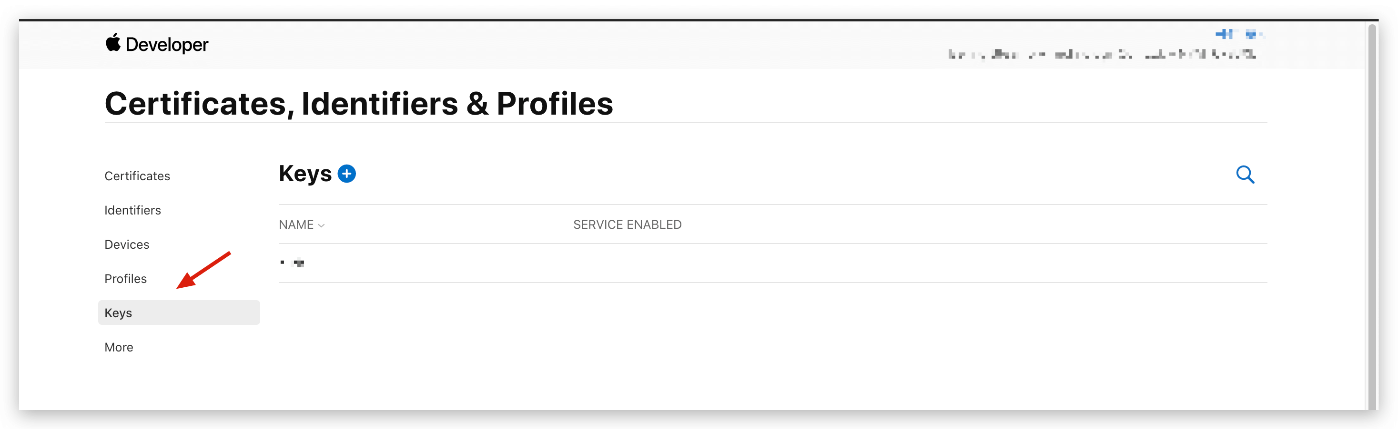1398x429 pixels.
Task: Click the Apple logo icon
Action: 113,43
